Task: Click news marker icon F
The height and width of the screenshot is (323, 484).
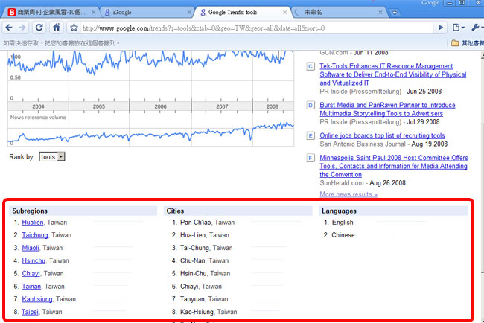Action: pyautogui.click(x=311, y=158)
